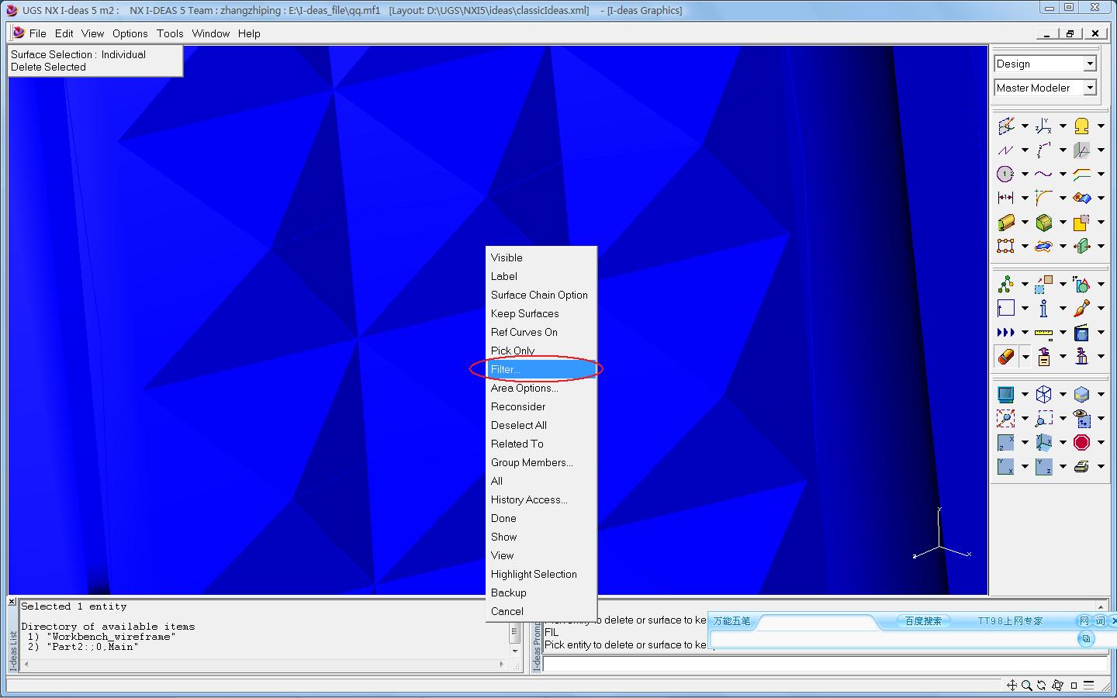
Task: Click the blue surface patch icon
Action: pos(1082,198)
